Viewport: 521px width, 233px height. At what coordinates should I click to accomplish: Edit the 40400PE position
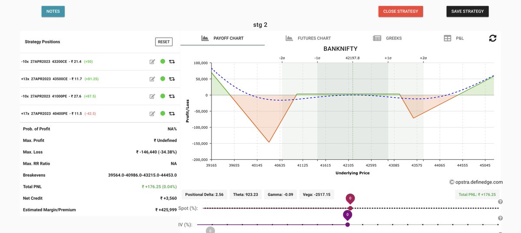152,114
